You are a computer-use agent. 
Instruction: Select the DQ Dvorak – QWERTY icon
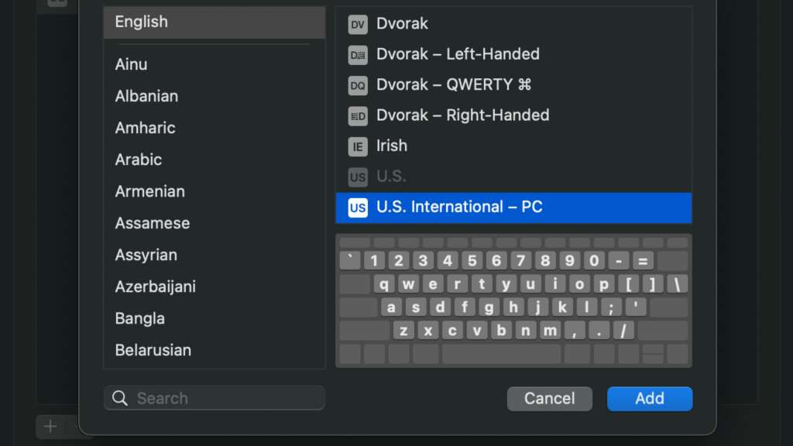coord(357,85)
